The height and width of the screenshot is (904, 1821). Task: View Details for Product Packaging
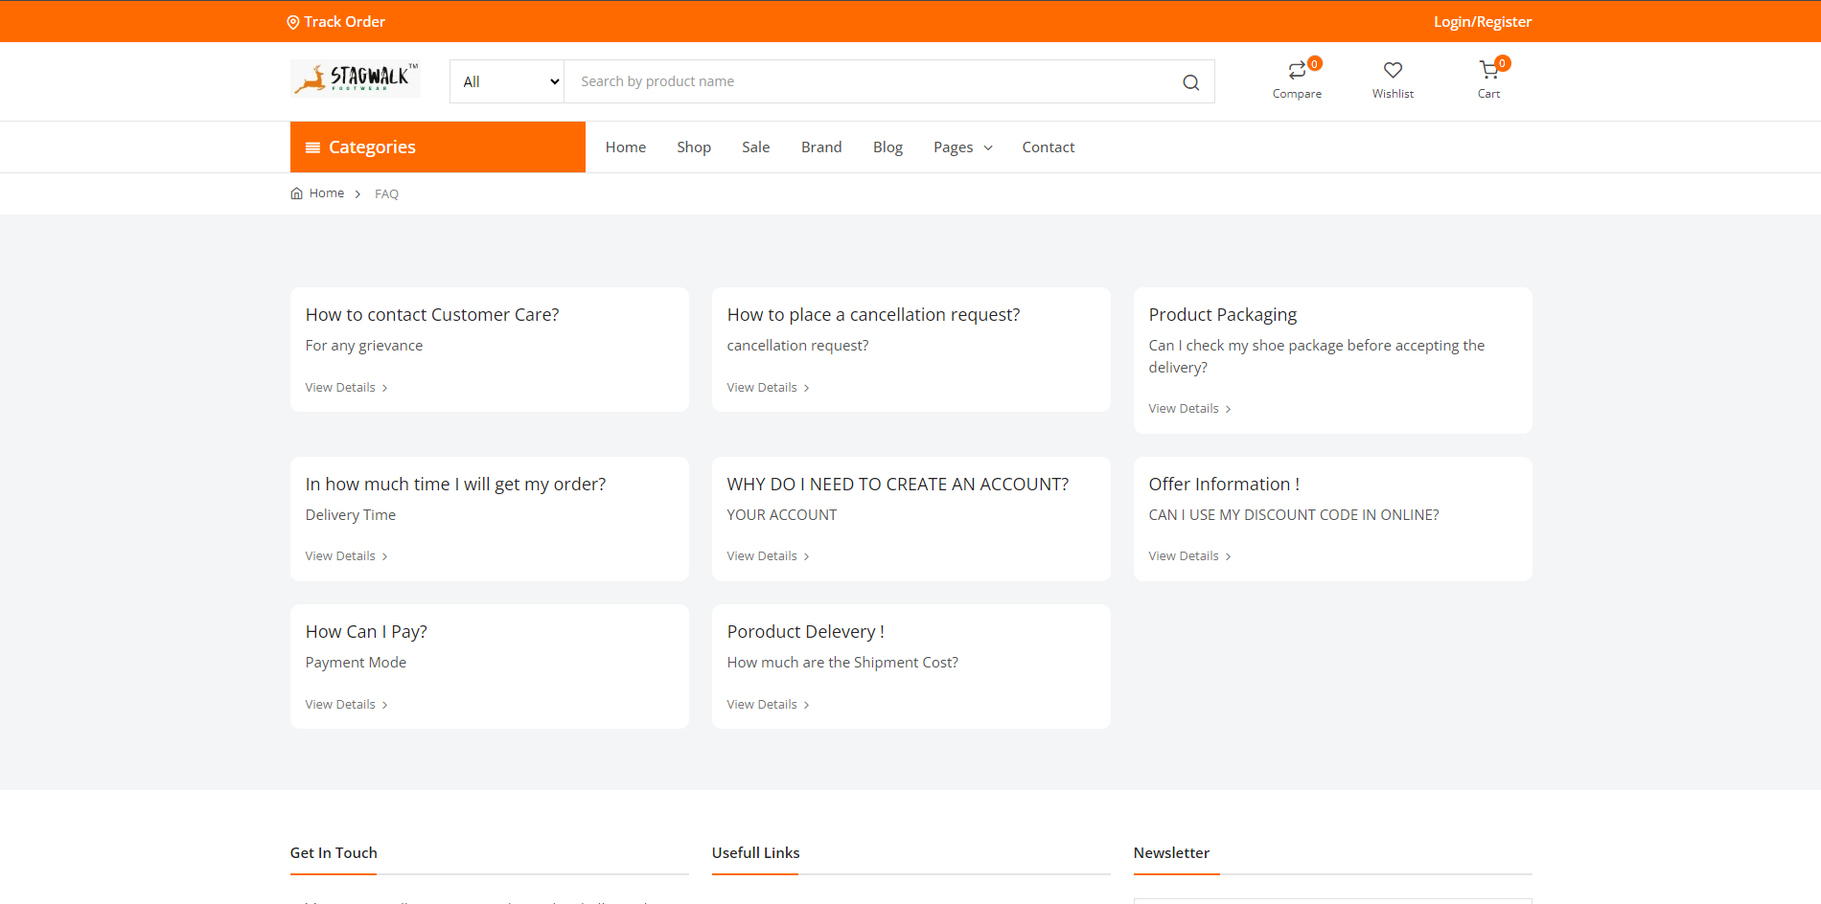point(1189,409)
